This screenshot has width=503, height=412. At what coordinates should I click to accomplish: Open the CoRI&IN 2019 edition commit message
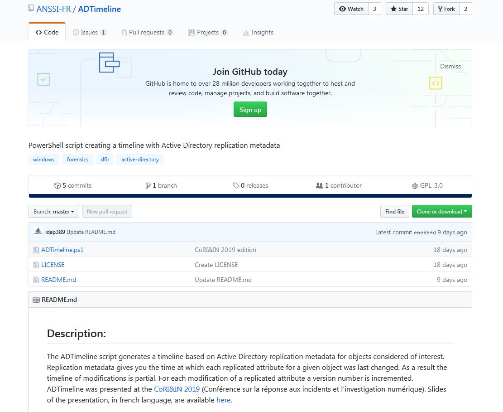(225, 250)
